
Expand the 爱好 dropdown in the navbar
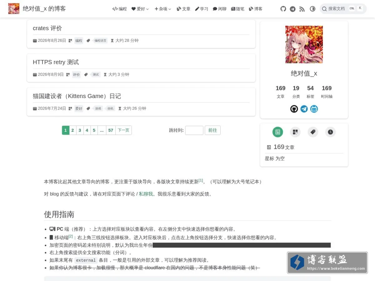tap(140, 9)
